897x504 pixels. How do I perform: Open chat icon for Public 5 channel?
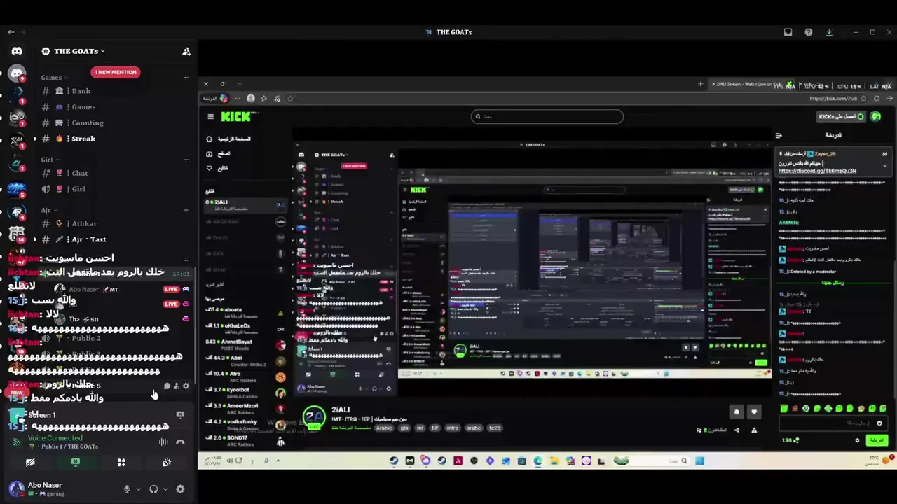(x=167, y=386)
